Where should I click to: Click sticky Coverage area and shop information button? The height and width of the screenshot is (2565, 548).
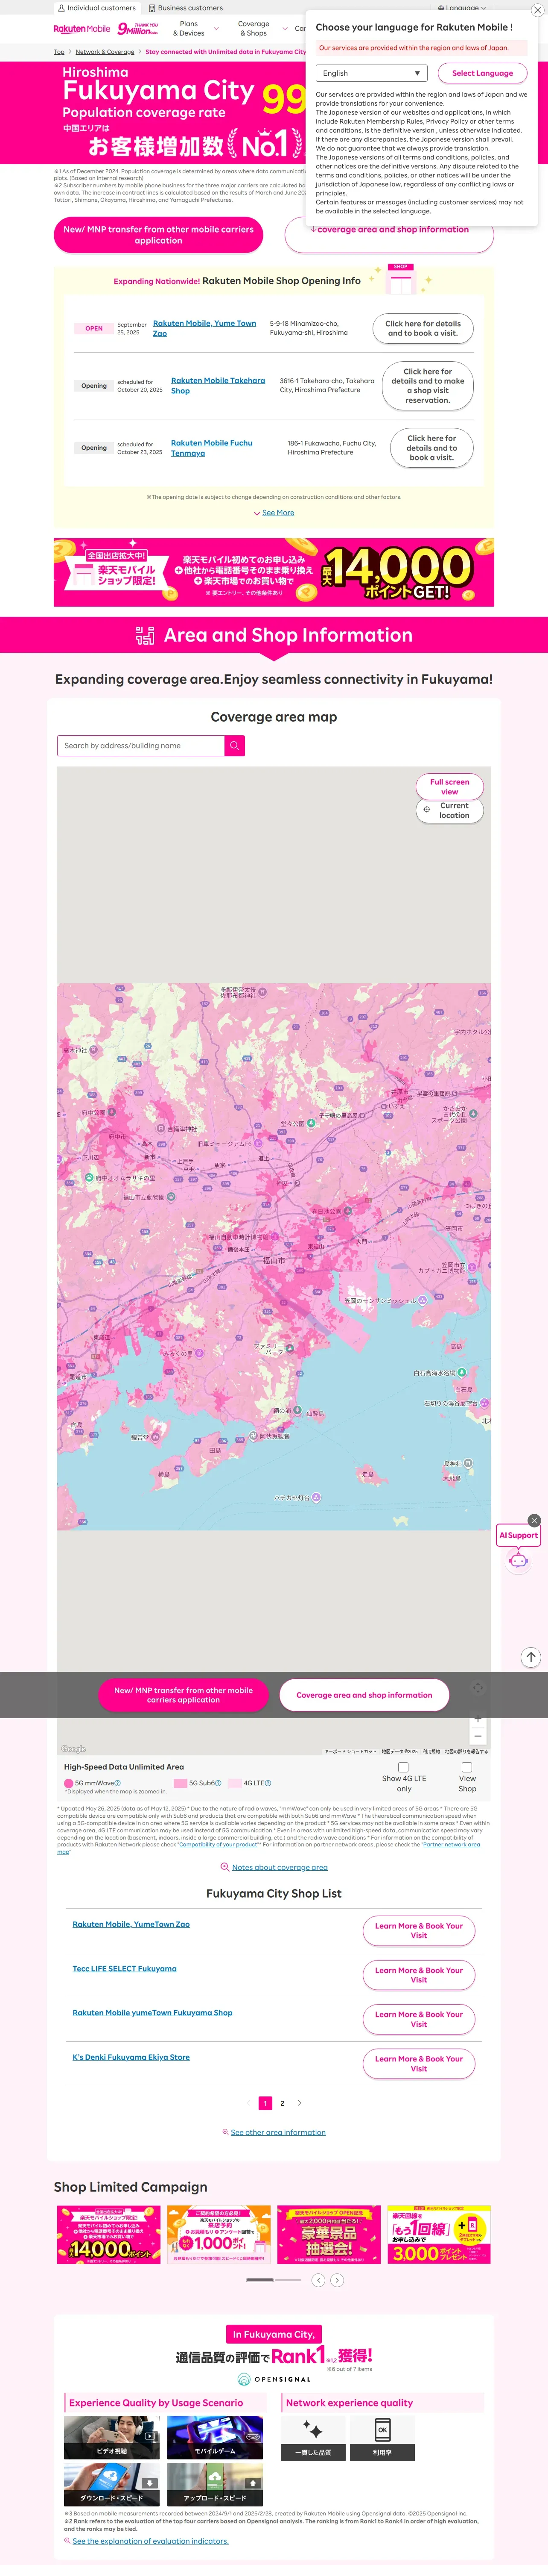click(x=364, y=1695)
